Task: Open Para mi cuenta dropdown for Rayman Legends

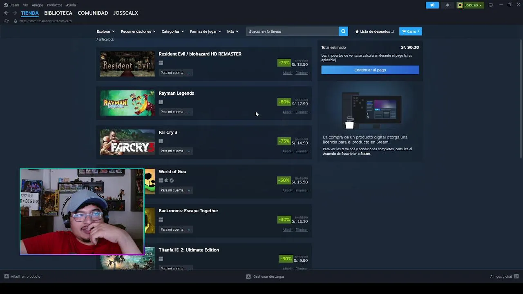Action: tap(175, 112)
